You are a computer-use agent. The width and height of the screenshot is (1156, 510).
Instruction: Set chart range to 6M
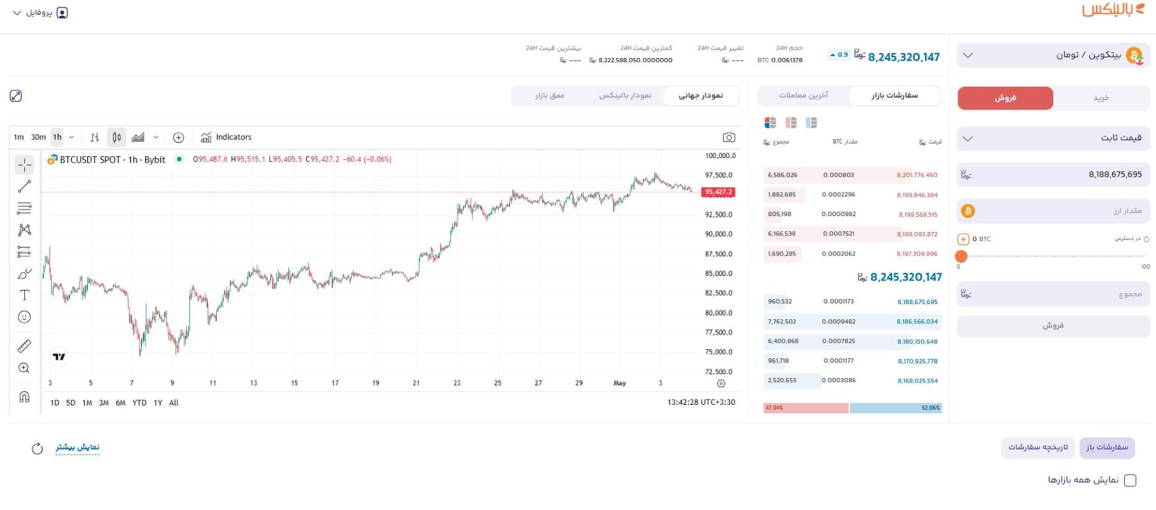[121, 403]
